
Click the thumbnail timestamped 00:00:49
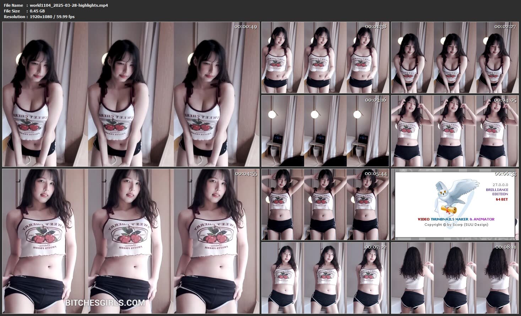pyautogui.click(x=131, y=94)
